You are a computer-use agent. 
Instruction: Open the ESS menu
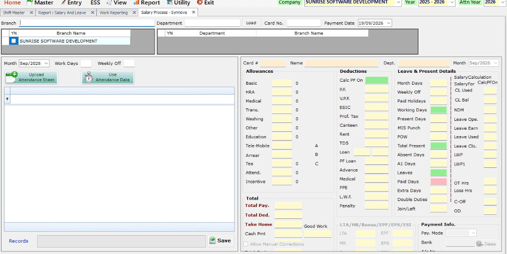point(96,2)
